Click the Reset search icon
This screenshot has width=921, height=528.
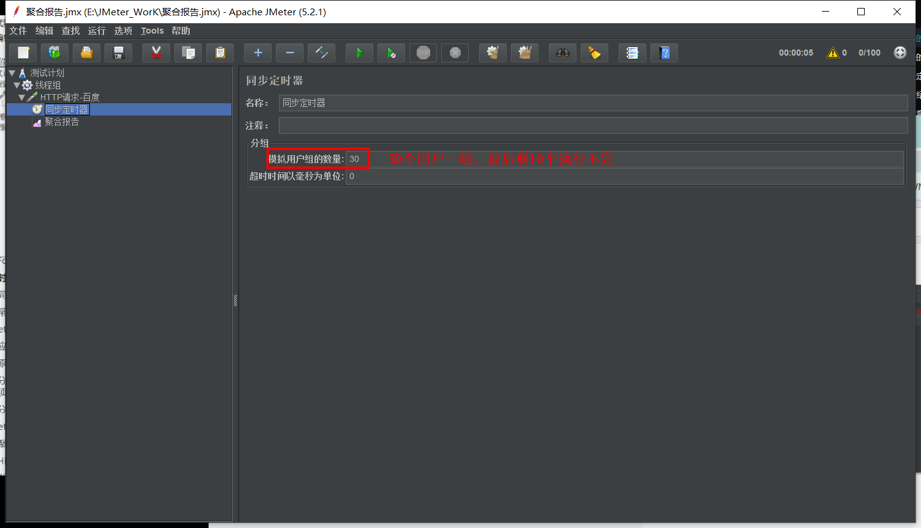coord(595,53)
